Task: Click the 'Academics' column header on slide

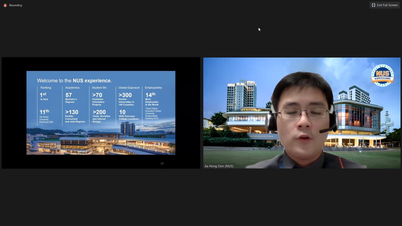Action: [72, 88]
